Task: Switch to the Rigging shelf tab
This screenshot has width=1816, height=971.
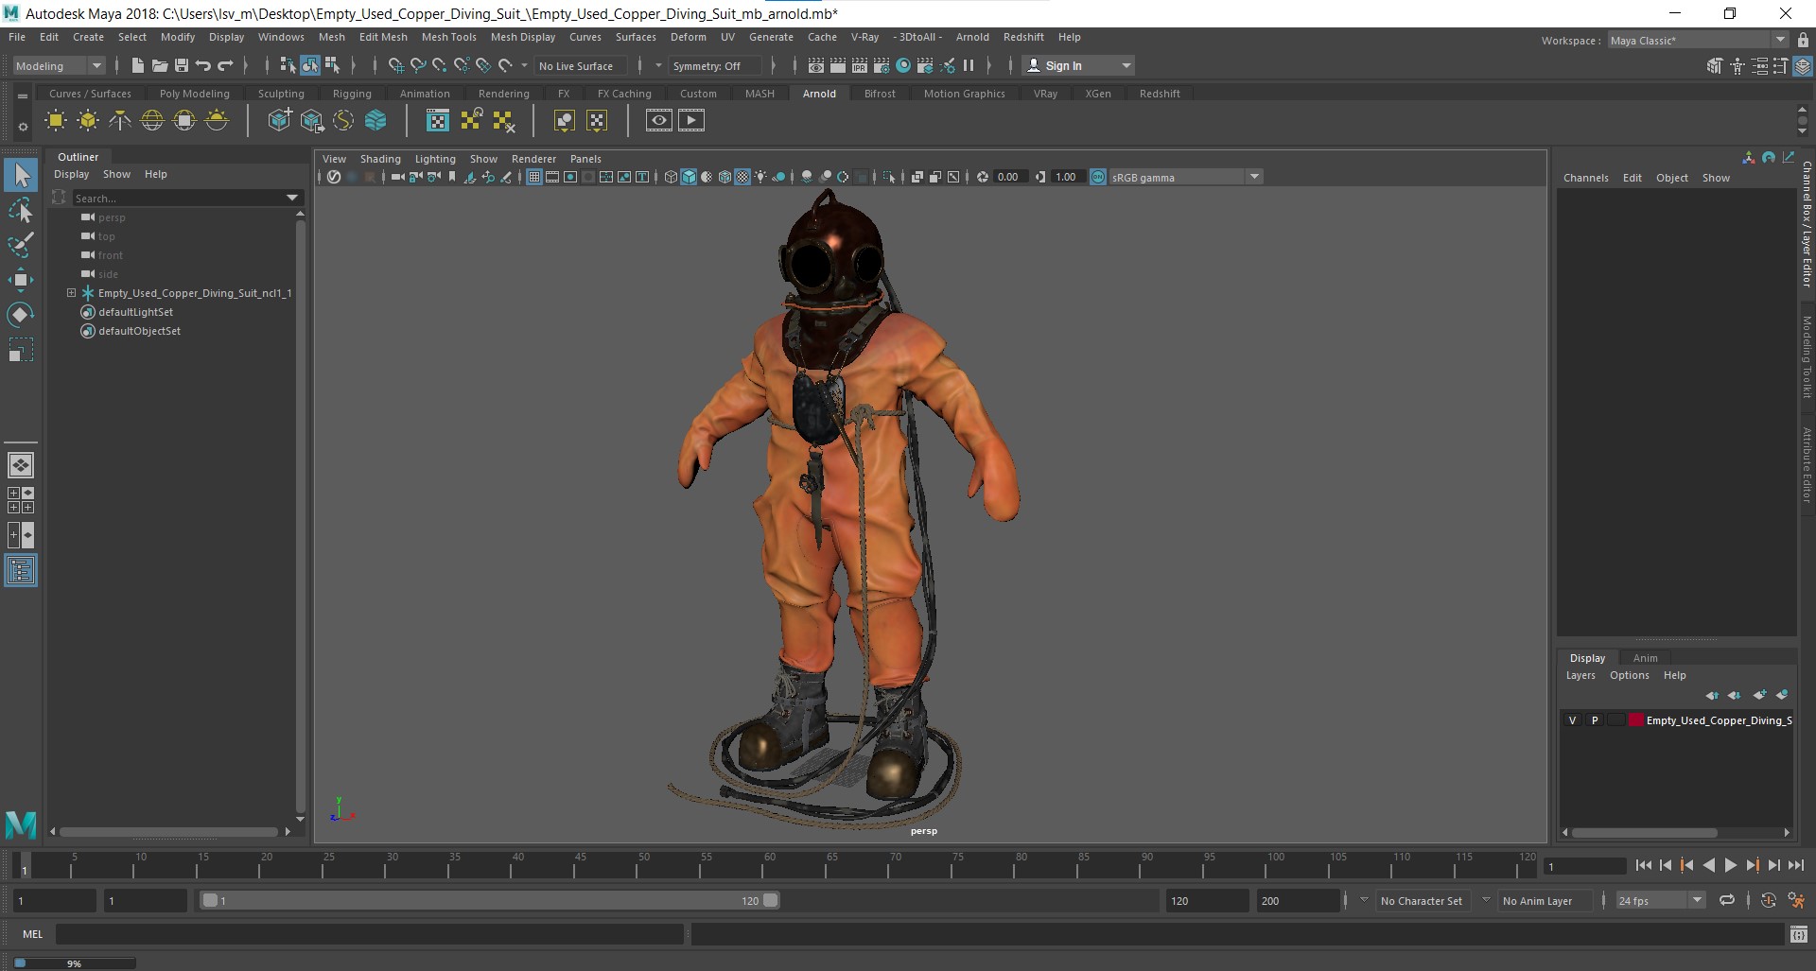Action: (352, 94)
